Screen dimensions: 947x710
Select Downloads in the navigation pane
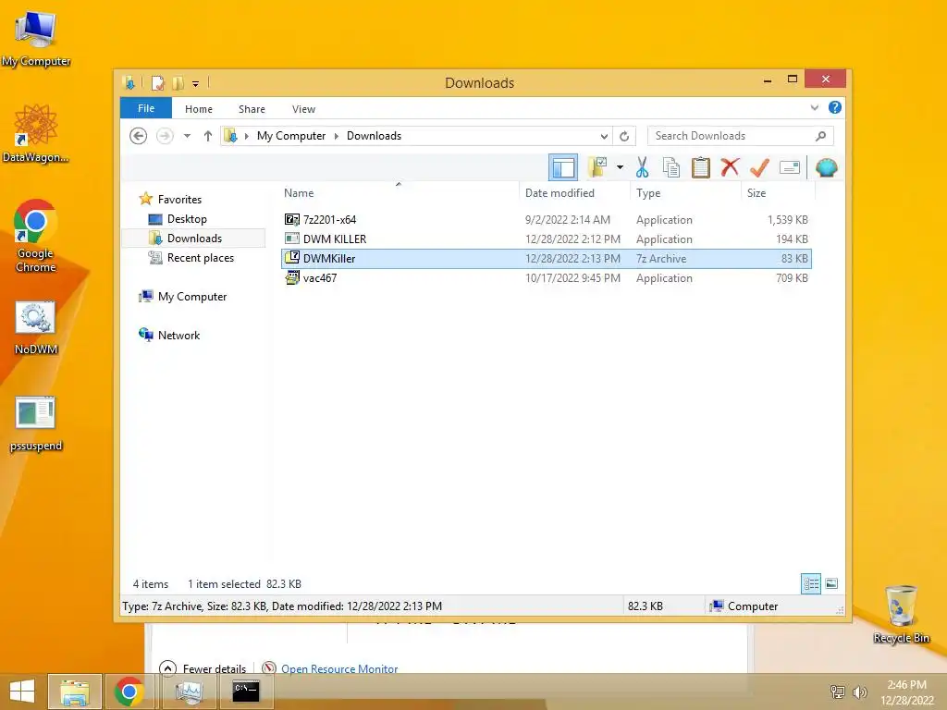coord(194,238)
